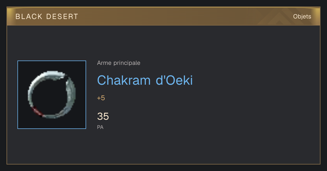
Task: Select the Chakram d'Oeki item name
Action: click(145, 80)
